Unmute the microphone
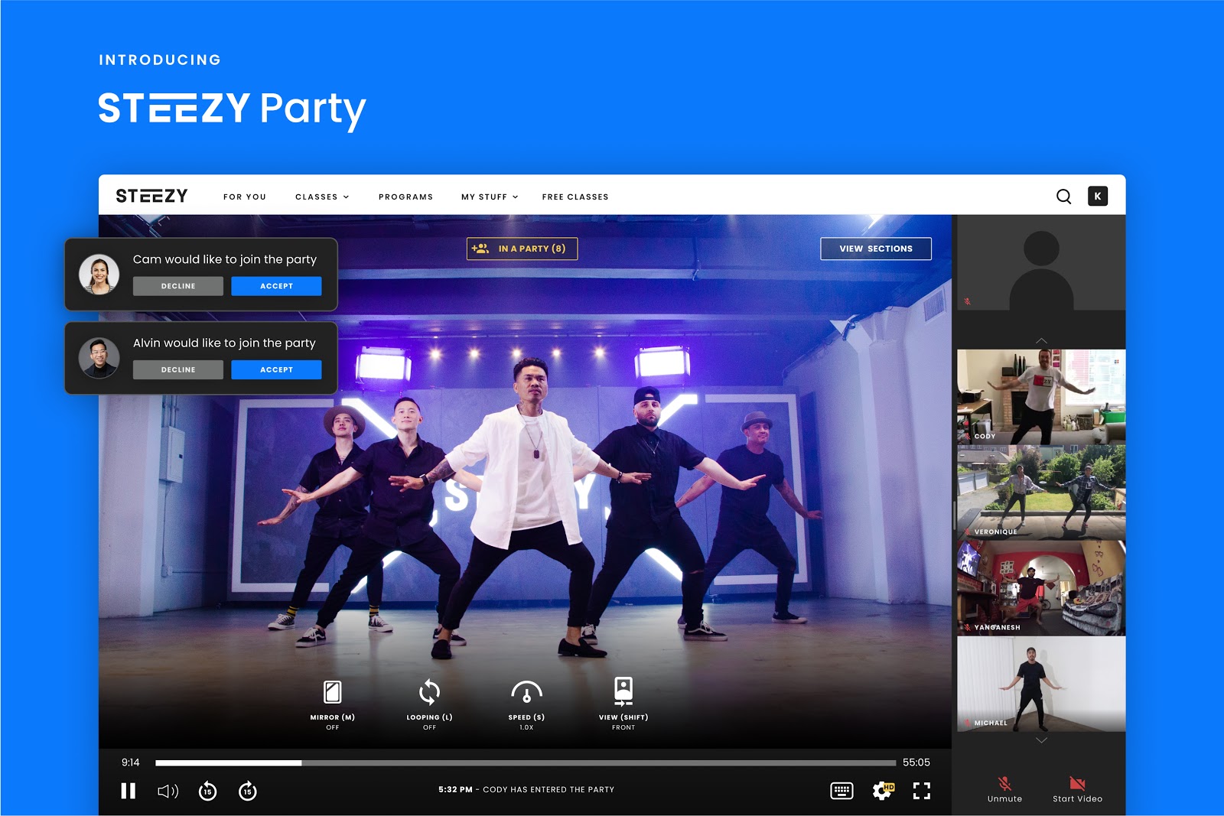Screen dimensions: 1224x816 [1004, 788]
